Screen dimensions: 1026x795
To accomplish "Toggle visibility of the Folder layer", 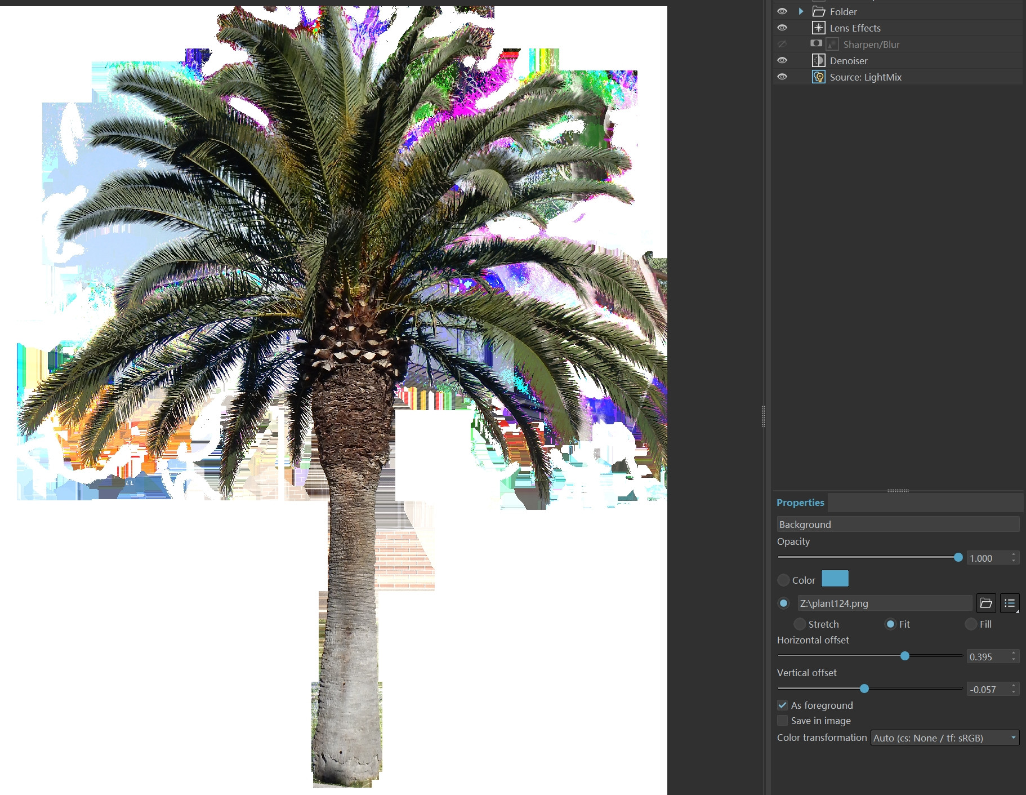I will coord(782,11).
